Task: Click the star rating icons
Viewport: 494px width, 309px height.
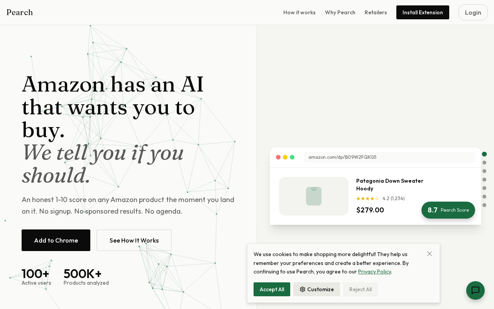Action: pos(367,199)
